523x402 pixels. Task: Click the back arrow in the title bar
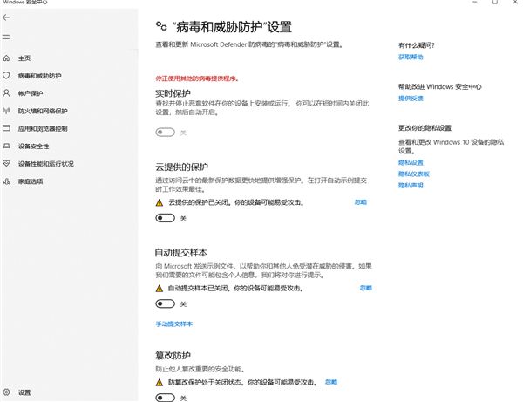7,18
